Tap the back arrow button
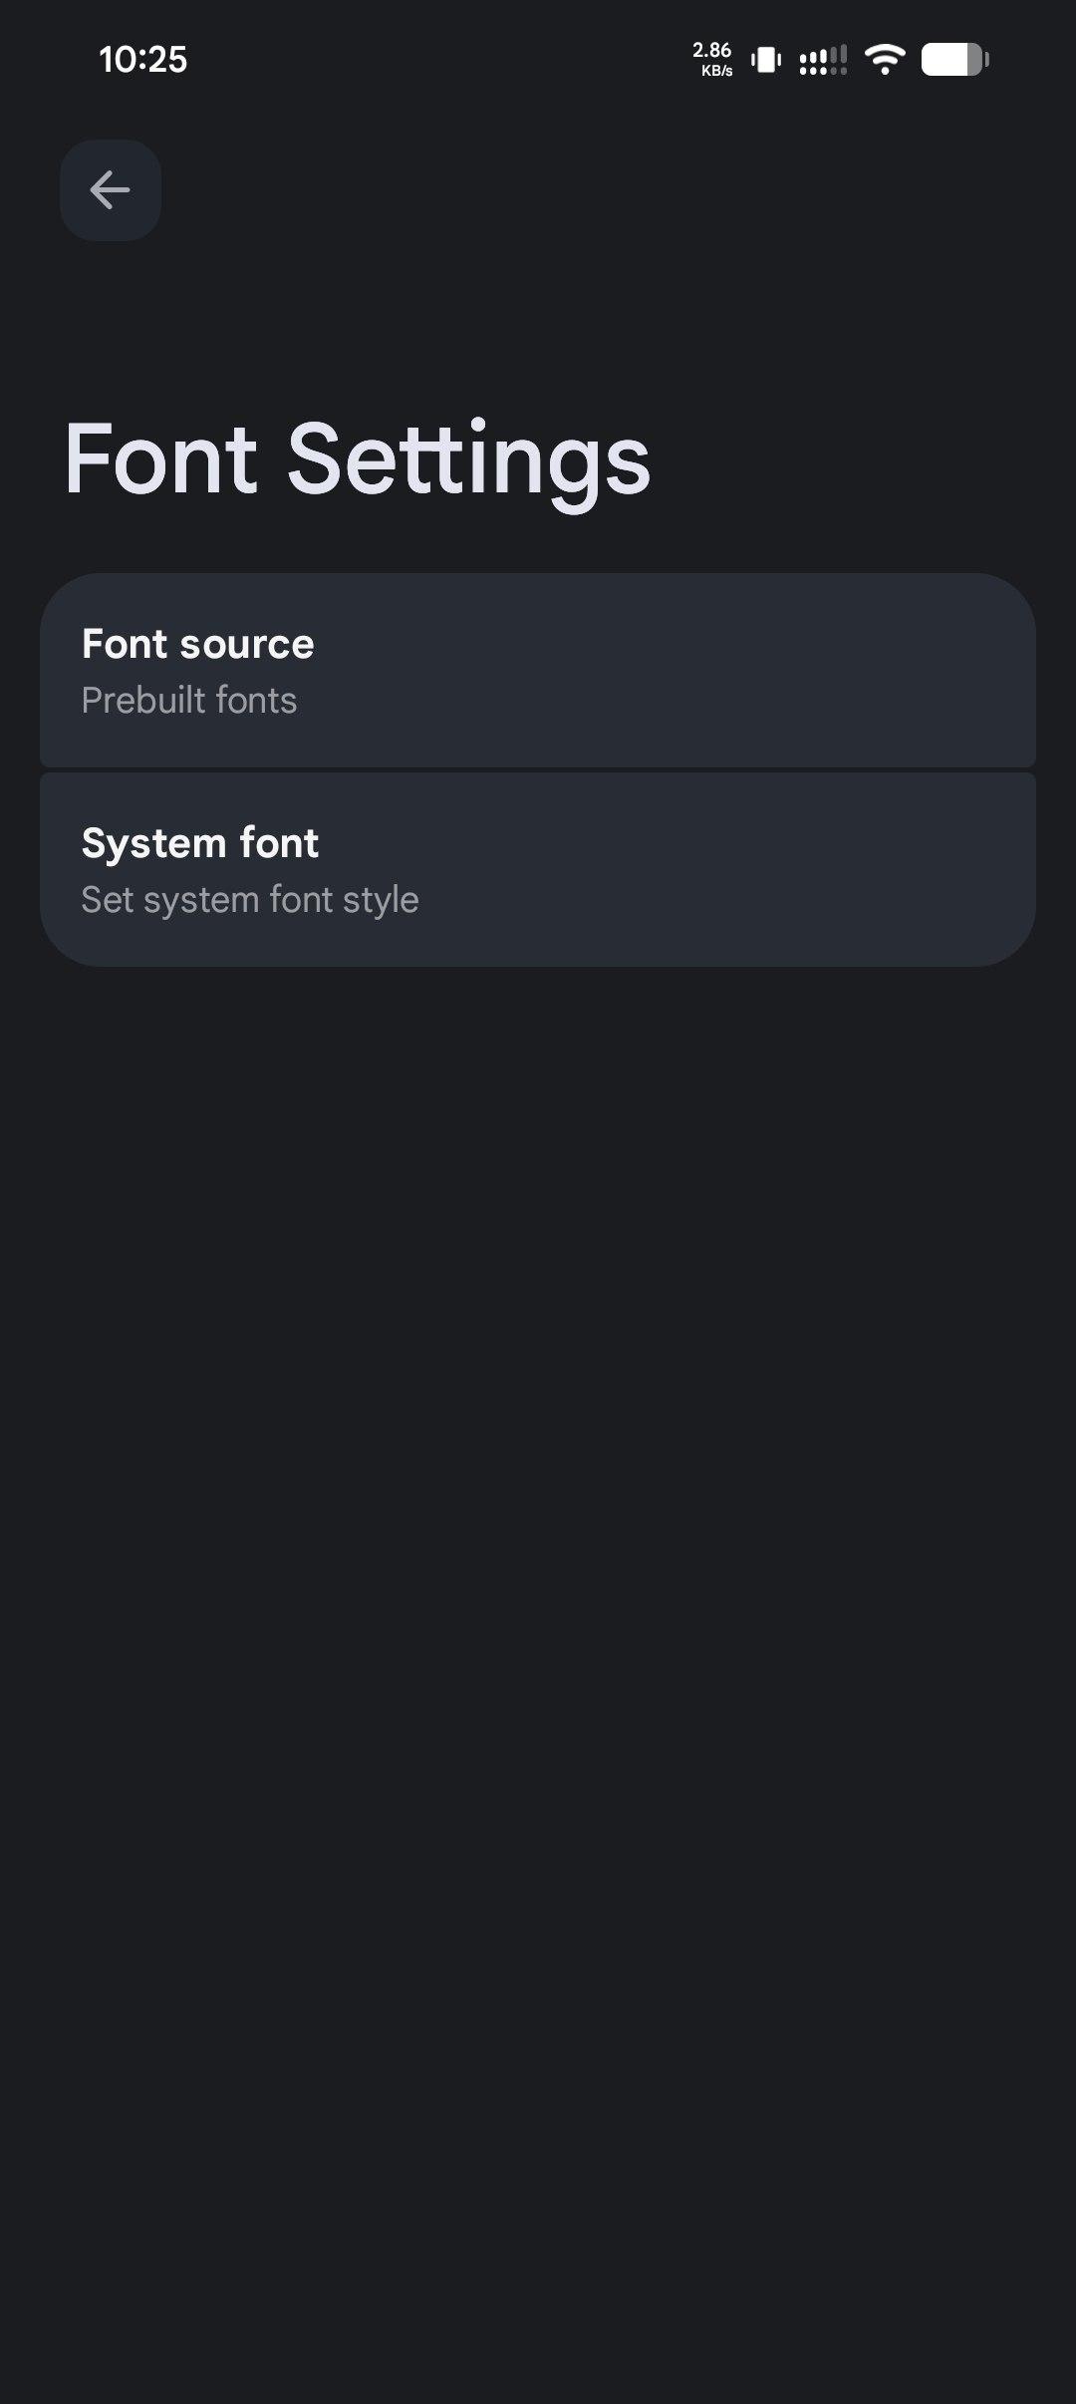The height and width of the screenshot is (2404, 1076). 110,190
